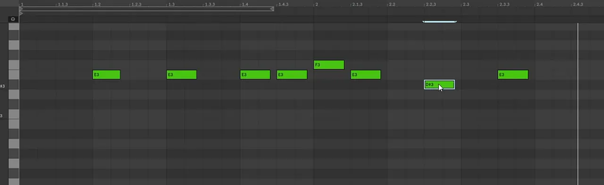Select the last E3 note at 2.3.3
604x185 pixels.
click(x=513, y=75)
